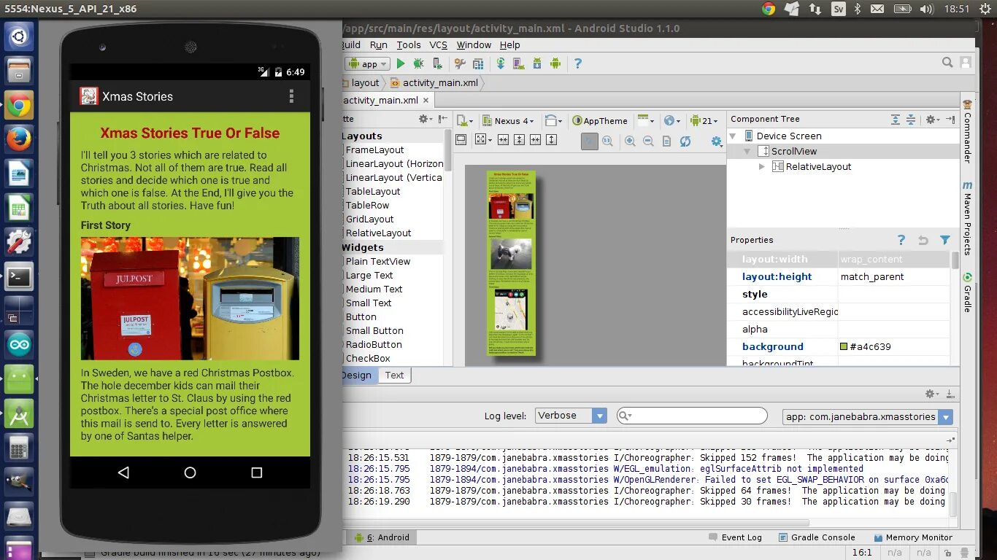Zoom out on the layout preview
Image resolution: width=997 pixels, height=560 pixels.
(648, 141)
